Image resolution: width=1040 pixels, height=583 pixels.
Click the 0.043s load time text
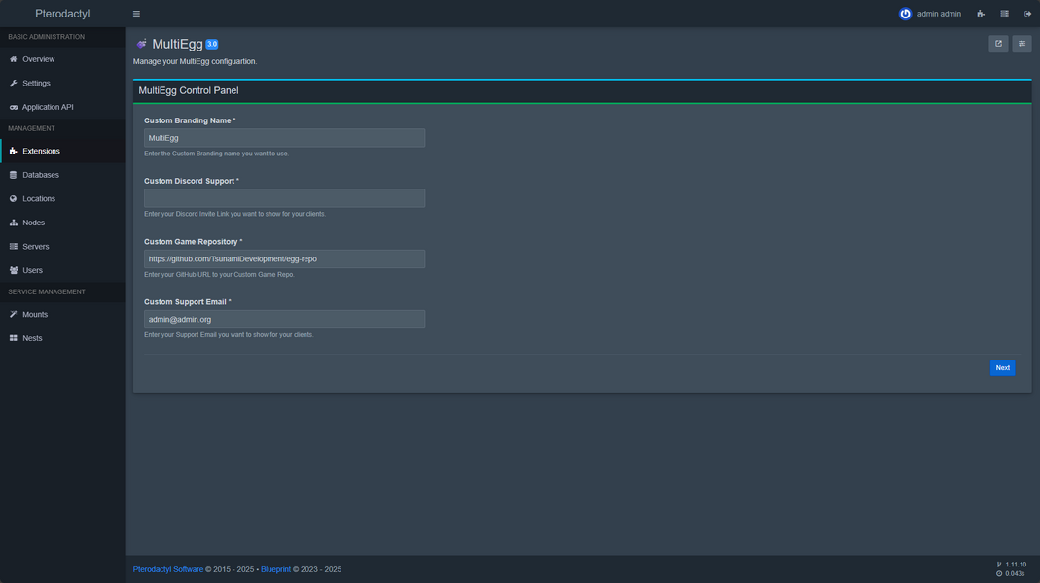[1015, 573]
